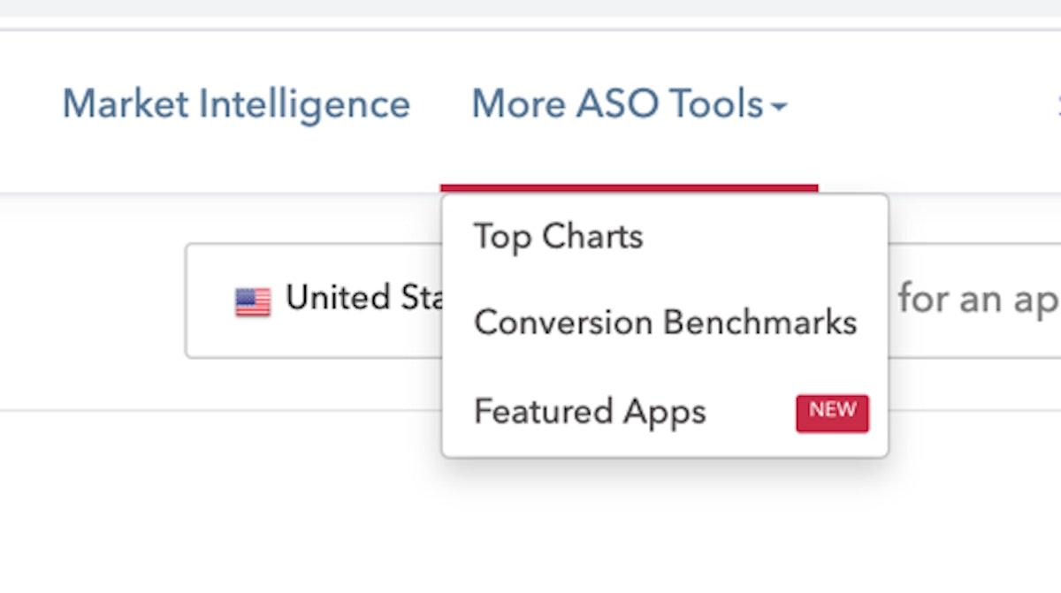Click the United States flag icon
The image size is (1061, 593).
[x=253, y=301]
